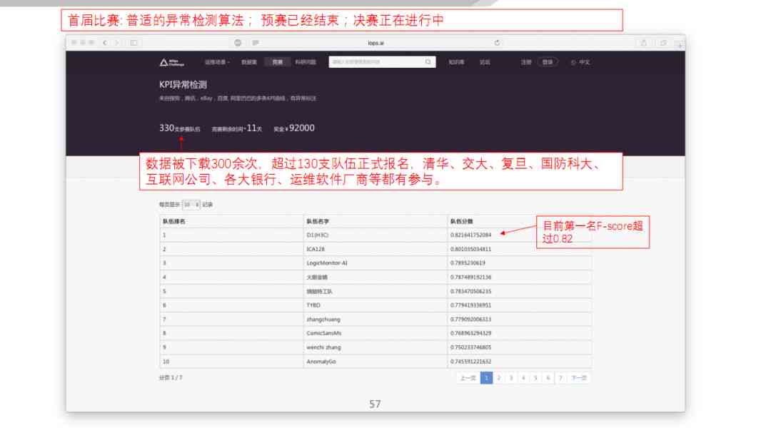Select the team name "LogicMonitor-AI"
This screenshot has height=433, width=771.
click(x=327, y=263)
